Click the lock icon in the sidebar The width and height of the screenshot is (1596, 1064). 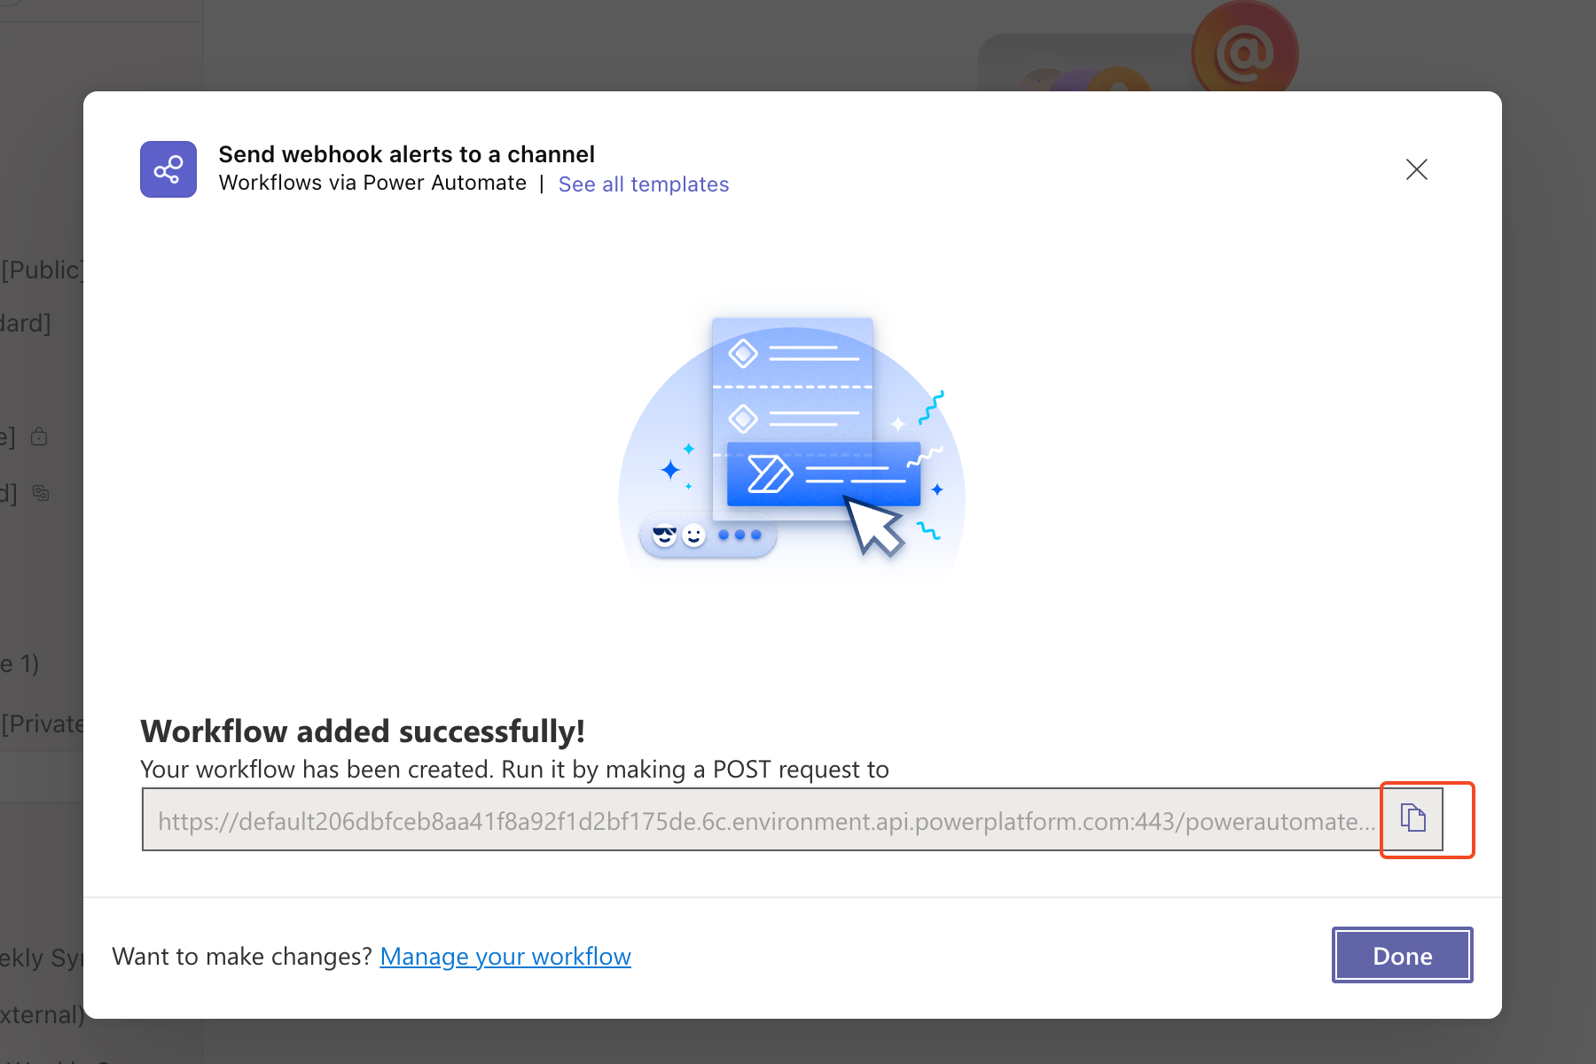coord(39,437)
